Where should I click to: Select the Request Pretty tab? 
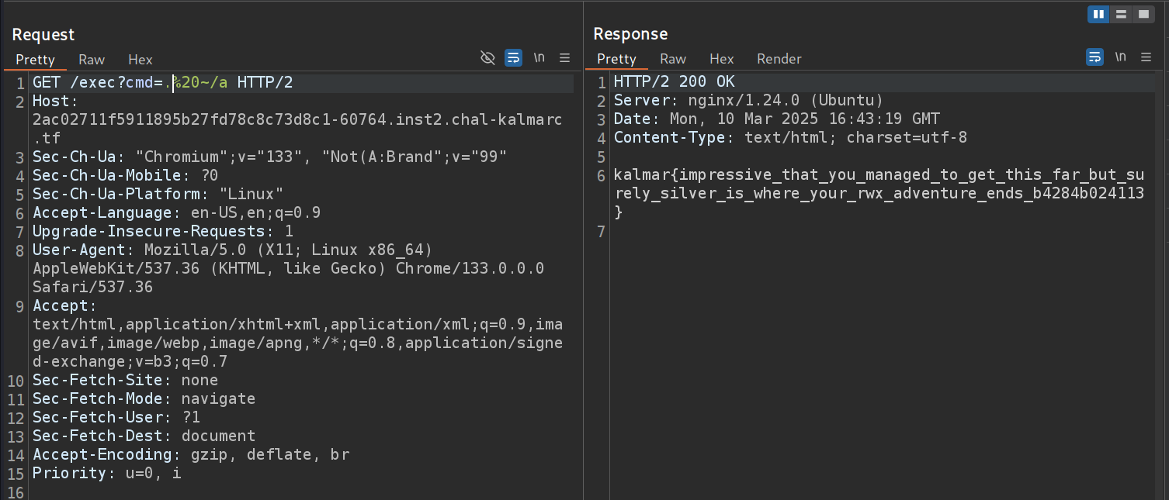tap(36, 60)
